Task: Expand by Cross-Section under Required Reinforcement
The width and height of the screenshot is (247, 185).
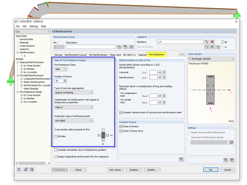Action: 21,66
